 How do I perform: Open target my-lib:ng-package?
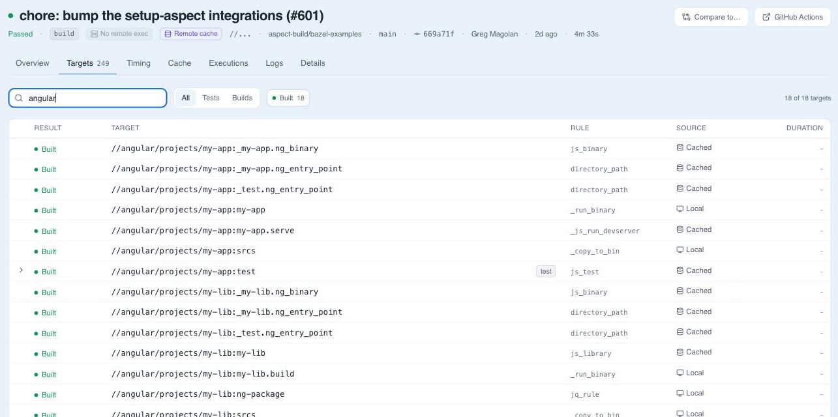pyautogui.click(x=198, y=394)
